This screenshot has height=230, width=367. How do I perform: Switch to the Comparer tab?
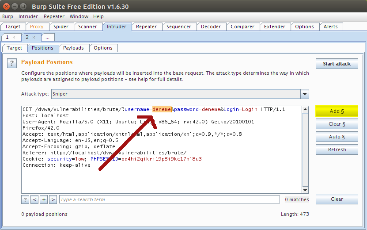(x=243, y=27)
